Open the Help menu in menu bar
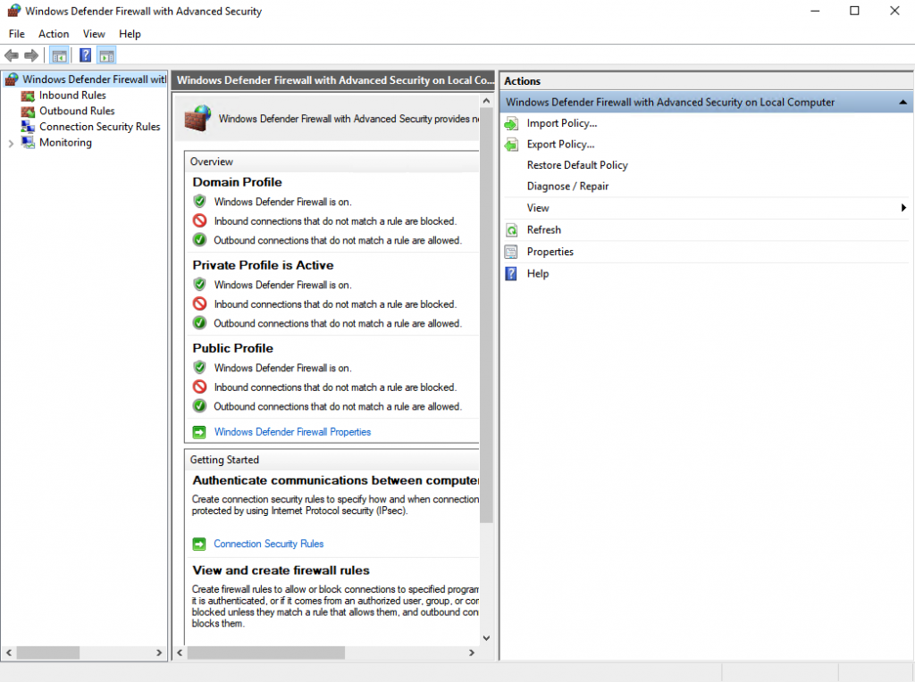915x682 pixels. click(130, 34)
